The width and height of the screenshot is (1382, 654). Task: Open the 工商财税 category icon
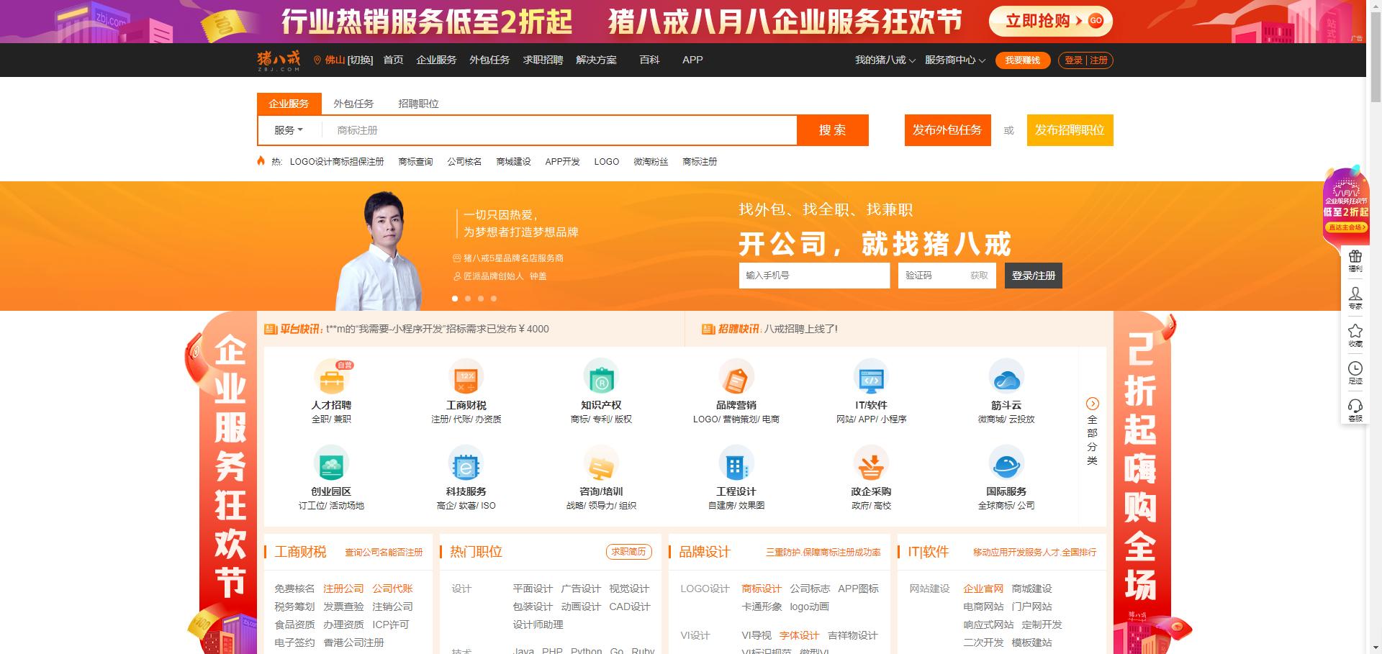coord(466,376)
